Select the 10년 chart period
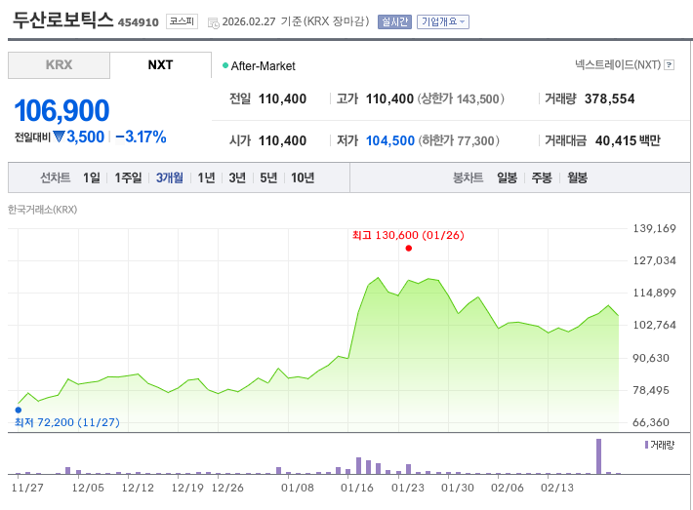 coord(303,177)
